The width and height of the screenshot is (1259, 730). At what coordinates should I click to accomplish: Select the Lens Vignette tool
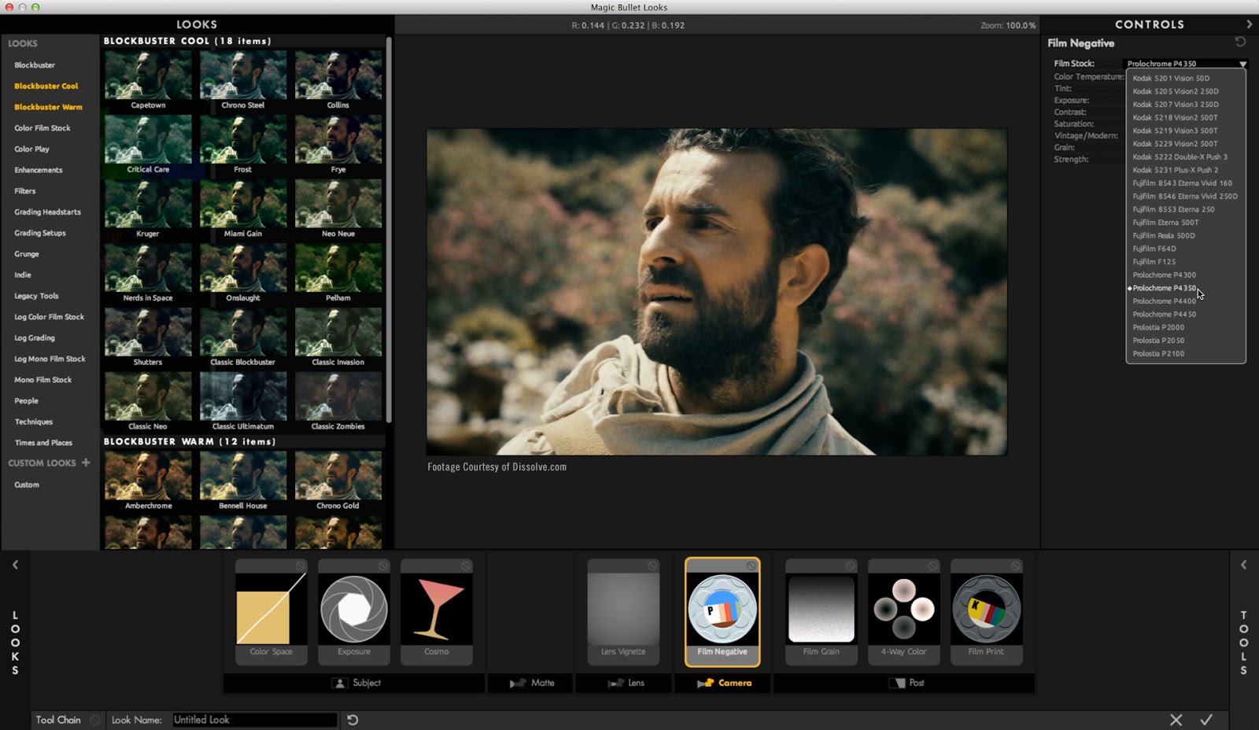click(x=623, y=610)
